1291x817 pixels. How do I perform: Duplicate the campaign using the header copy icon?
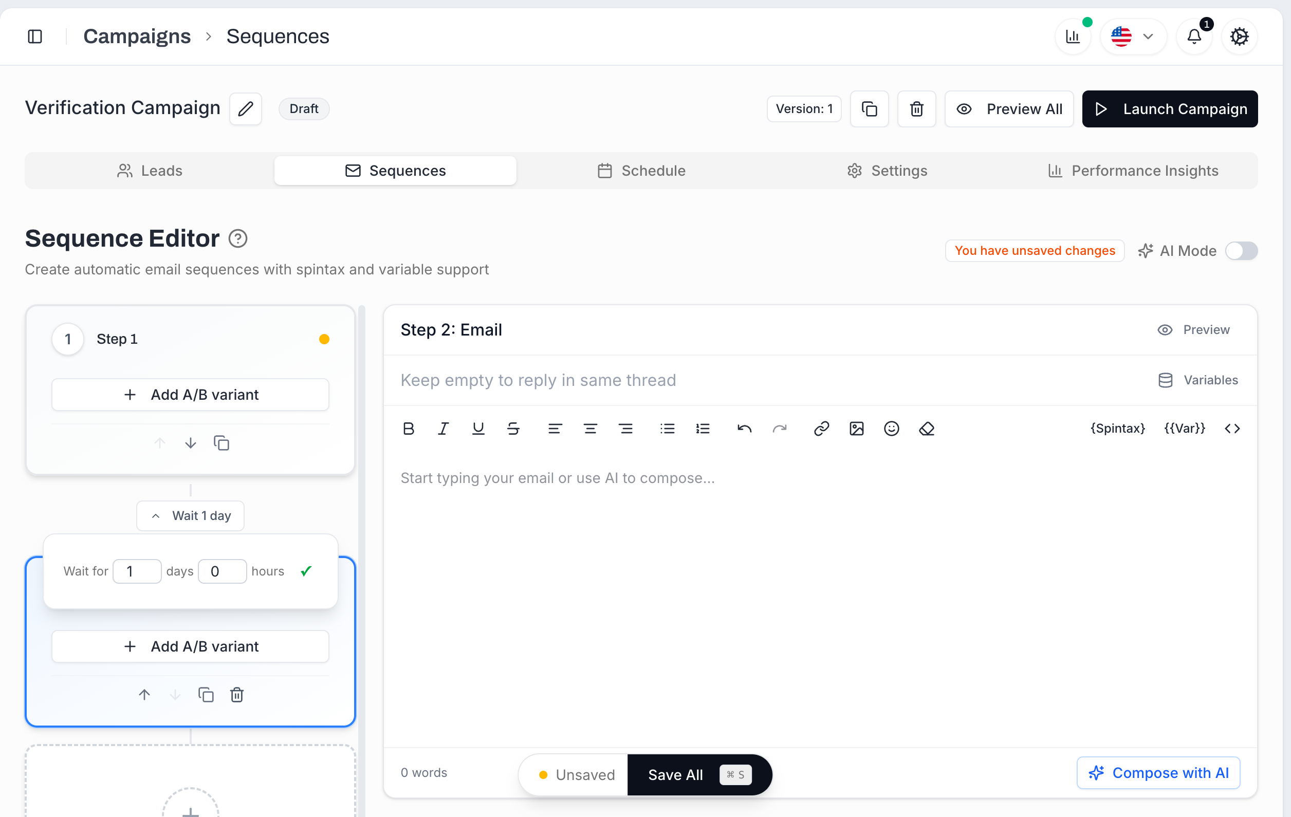pos(869,109)
